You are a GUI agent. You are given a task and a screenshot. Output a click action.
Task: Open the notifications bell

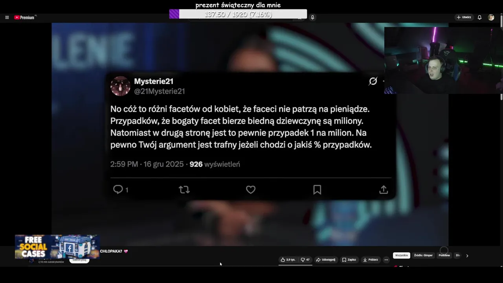click(x=479, y=17)
